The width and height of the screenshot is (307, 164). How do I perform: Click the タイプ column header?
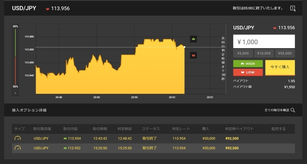(19, 129)
